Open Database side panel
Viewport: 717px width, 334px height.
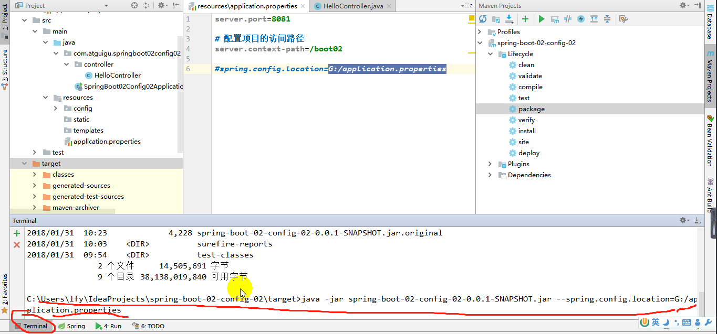point(711,22)
